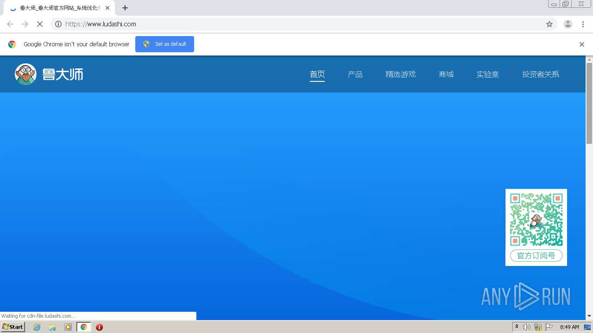Open File Explorer folder from taskbar
This screenshot has width=593, height=333.
click(x=52, y=327)
